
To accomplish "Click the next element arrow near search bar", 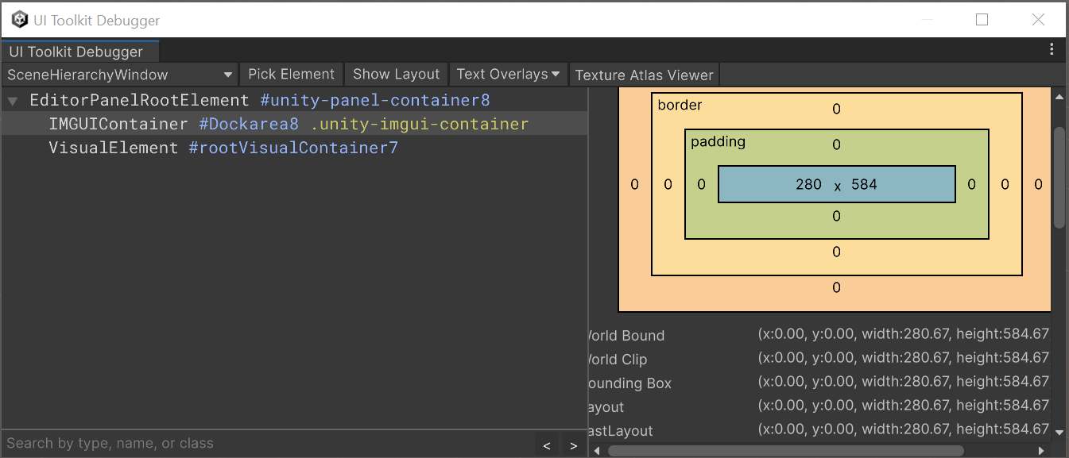I will 573,445.
